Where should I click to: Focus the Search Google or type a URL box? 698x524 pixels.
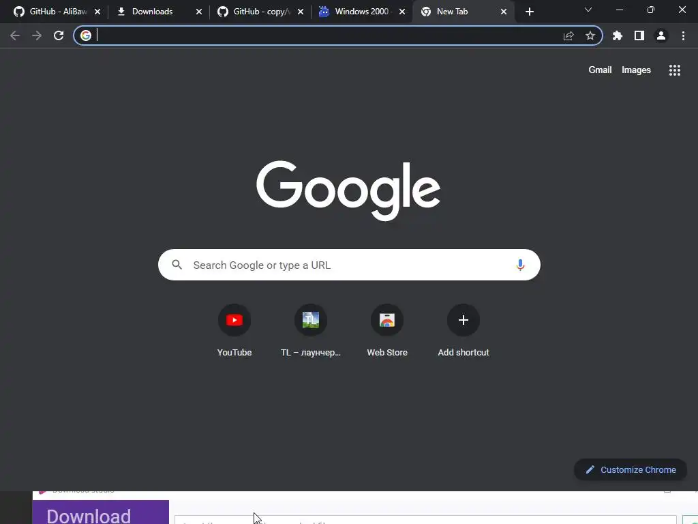click(349, 265)
